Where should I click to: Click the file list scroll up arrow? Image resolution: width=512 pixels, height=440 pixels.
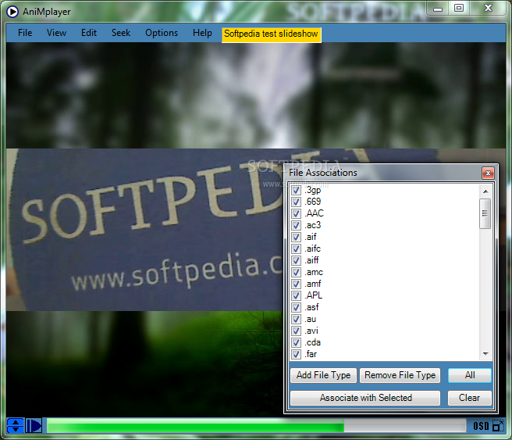(x=485, y=191)
